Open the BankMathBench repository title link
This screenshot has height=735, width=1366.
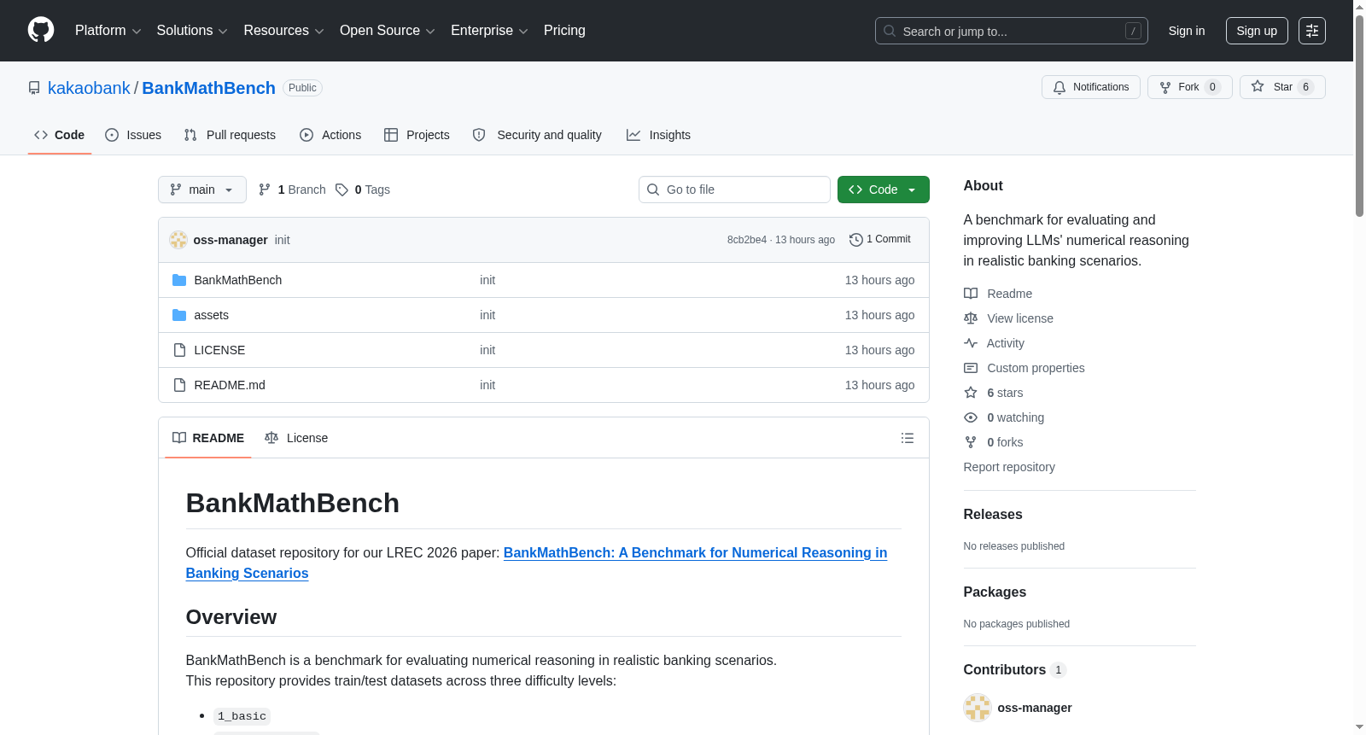tap(209, 88)
